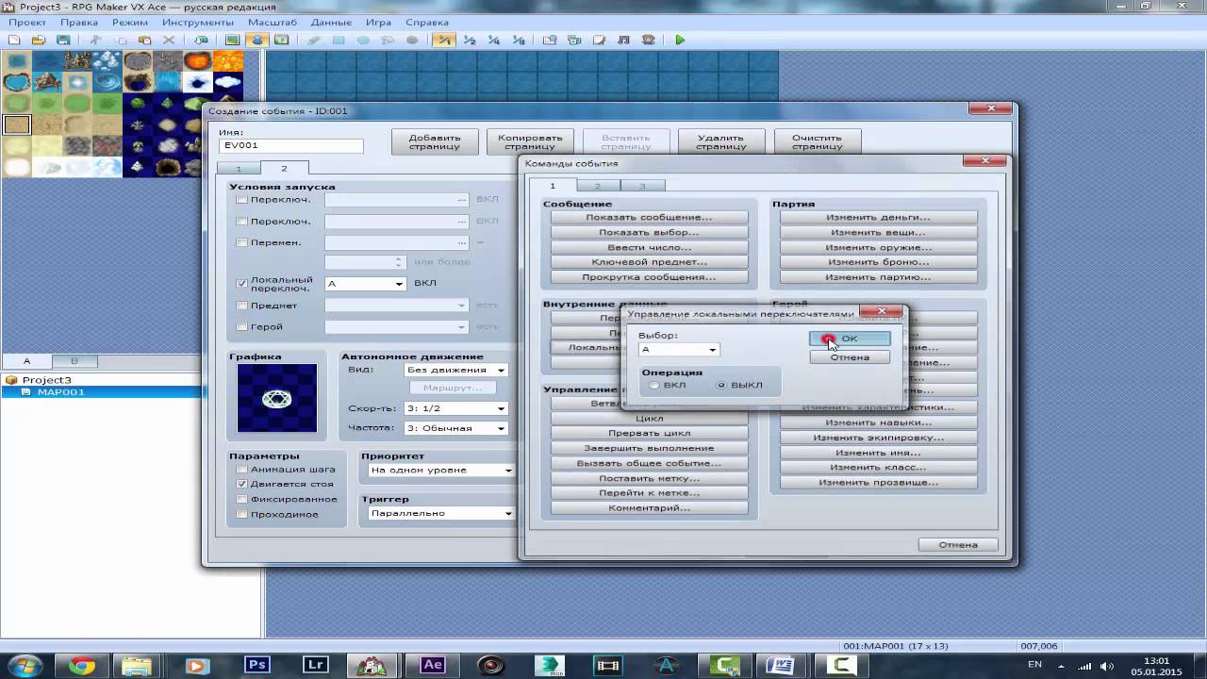Switch to event commands tab 2
The height and width of the screenshot is (679, 1207).
(599, 186)
